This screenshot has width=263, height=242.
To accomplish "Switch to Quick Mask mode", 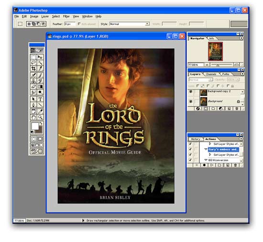I will [x=40, y=139].
